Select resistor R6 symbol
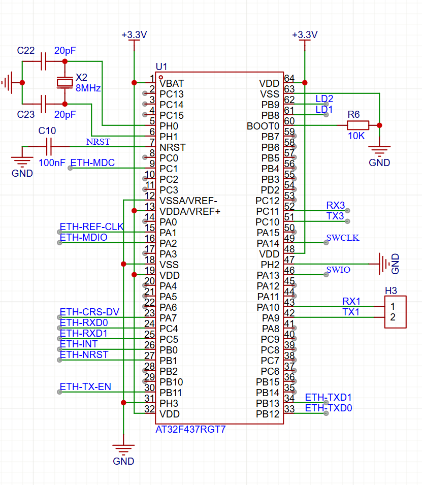The height and width of the screenshot is (485, 422). pyautogui.click(x=358, y=125)
